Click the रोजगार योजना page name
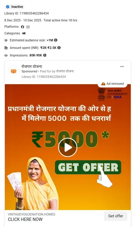The width and height of the screenshot is (135, 233). (x=32, y=67)
